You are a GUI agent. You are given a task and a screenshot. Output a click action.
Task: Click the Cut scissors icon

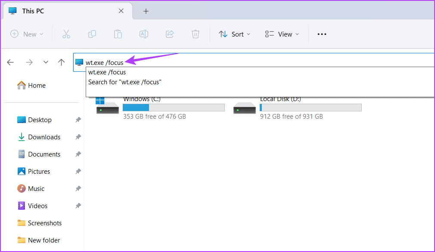tap(66, 34)
